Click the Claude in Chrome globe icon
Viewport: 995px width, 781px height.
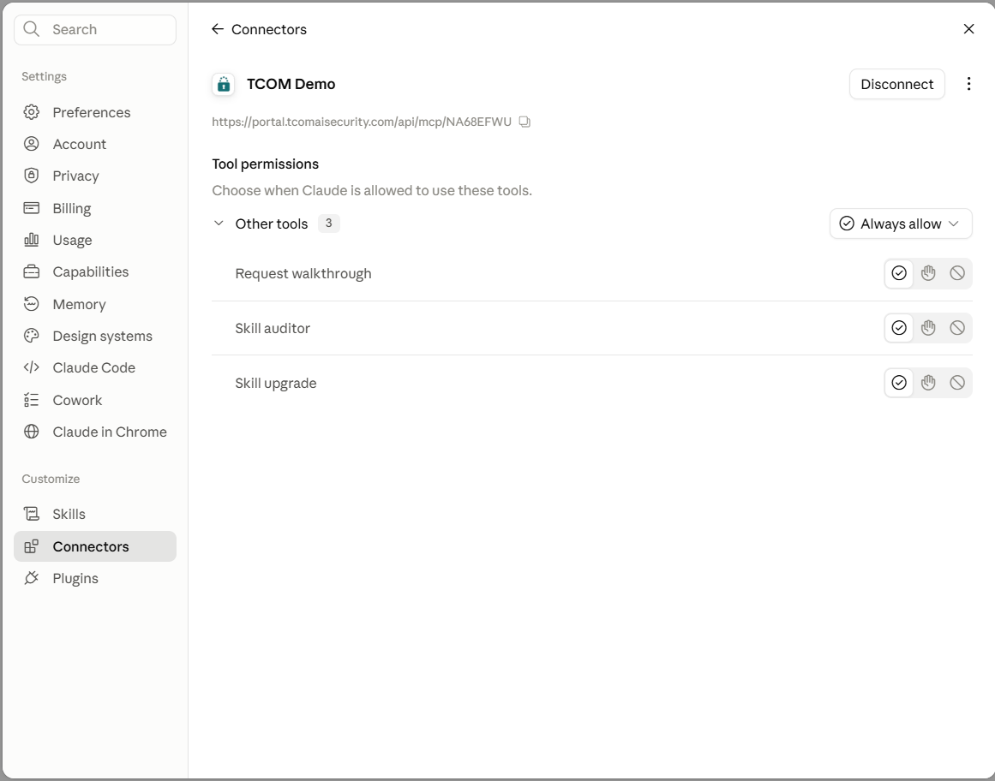tap(31, 432)
